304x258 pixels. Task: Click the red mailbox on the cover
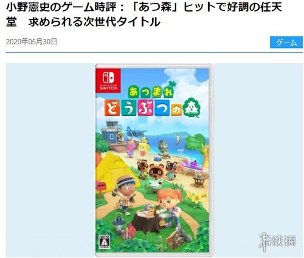(100, 188)
